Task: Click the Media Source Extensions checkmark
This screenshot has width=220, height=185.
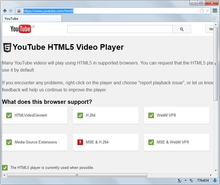Action: [x=9, y=142]
